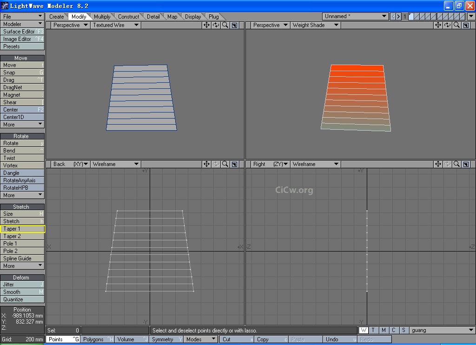Select the Taper 1 tool
The height and width of the screenshot is (345, 476).
point(22,229)
